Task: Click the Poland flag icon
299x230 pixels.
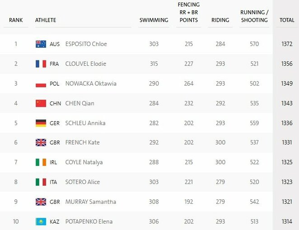Action: 41,83
